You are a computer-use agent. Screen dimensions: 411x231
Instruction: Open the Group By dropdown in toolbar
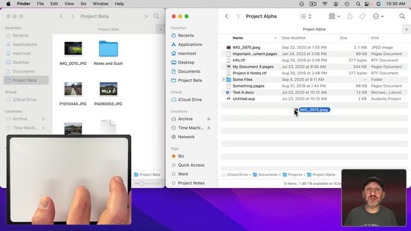tap(334, 16)
